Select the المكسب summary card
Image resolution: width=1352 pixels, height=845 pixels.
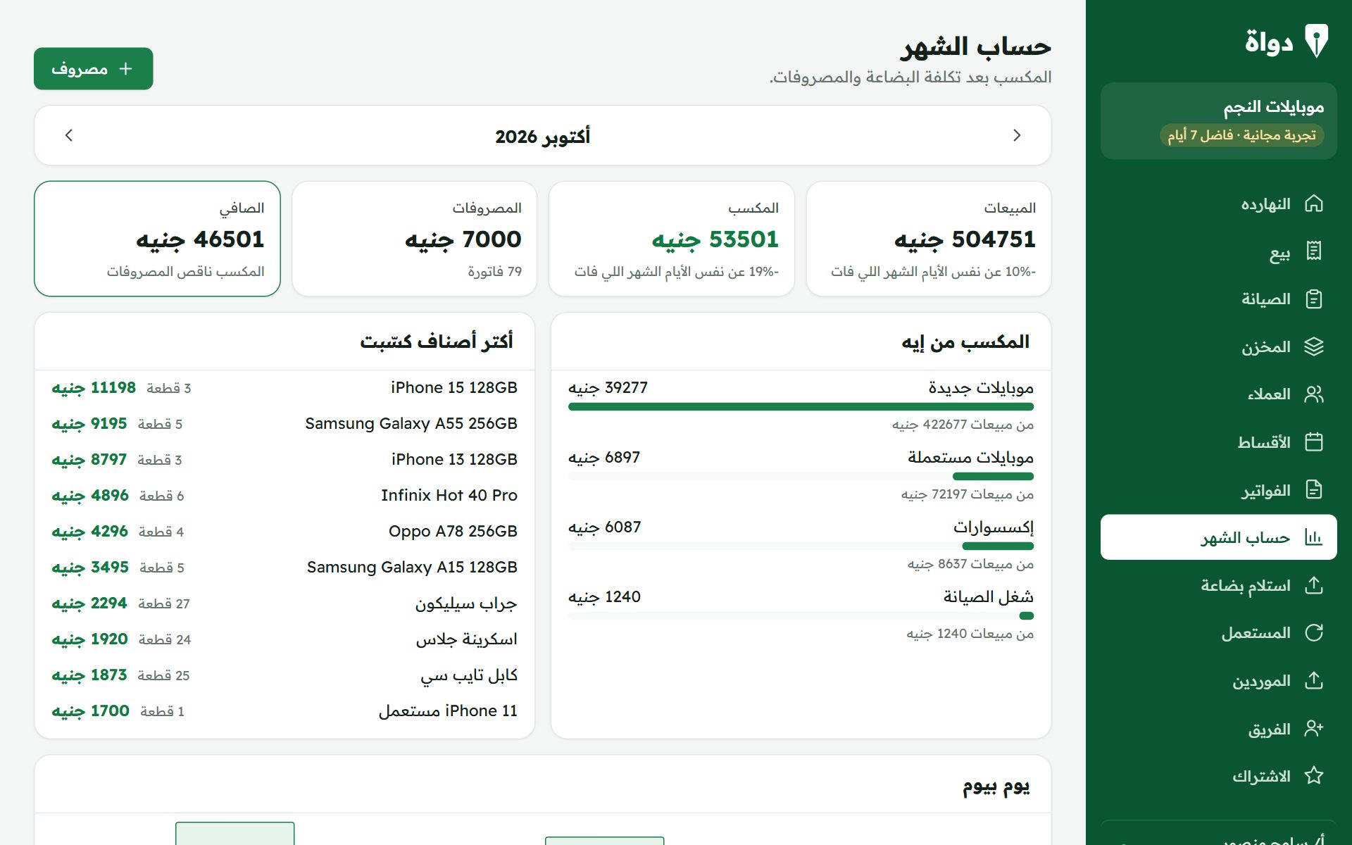[672, 239]
